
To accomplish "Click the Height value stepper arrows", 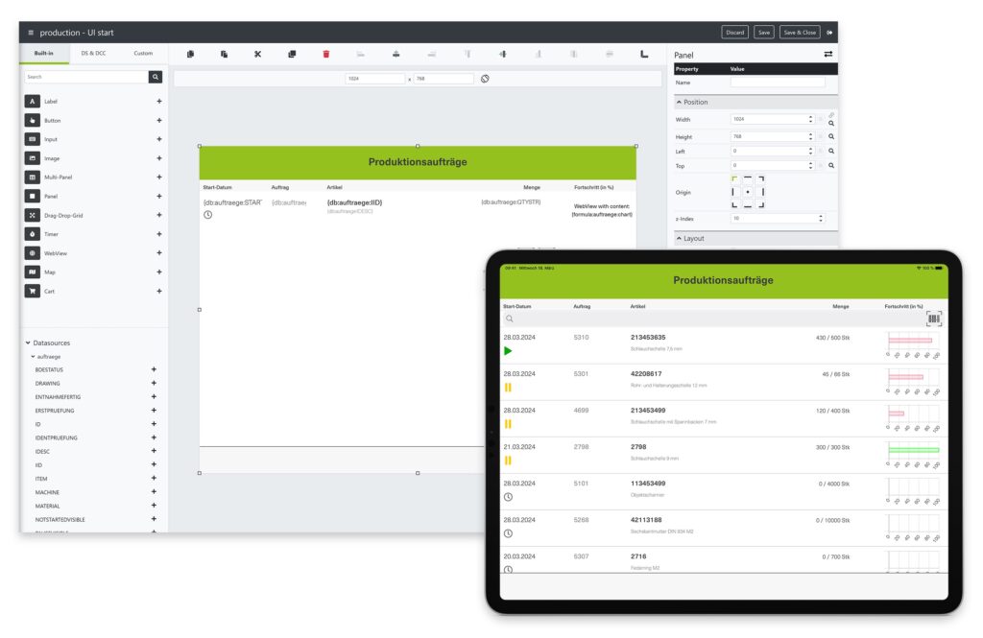I will coord(810,136).
